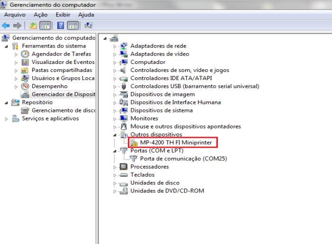Viewport: 332px width, 244px height.
Task: Expand Serviços e aplicativos in left tree
Action: click(6, 118)
